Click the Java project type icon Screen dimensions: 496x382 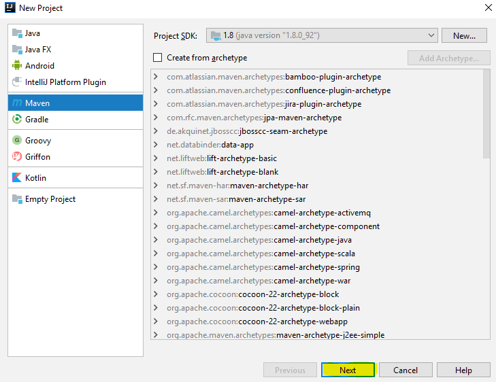click(17, 33)
